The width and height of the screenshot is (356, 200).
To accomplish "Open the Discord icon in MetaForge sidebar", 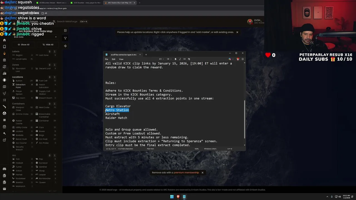I will 4,169.
